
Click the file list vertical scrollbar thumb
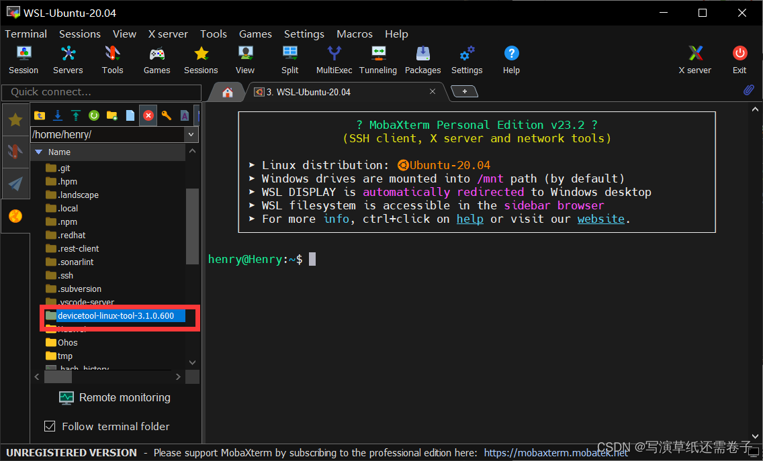[x=192, y=226]
